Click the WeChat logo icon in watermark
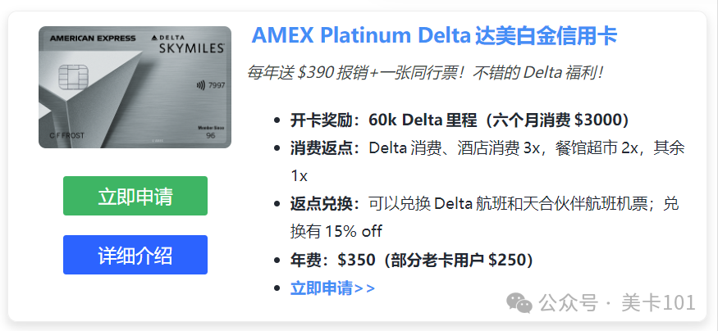 [x=519, y=303]
